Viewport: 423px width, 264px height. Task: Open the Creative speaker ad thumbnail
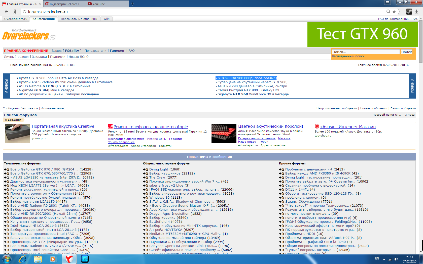tap(17, 133)
